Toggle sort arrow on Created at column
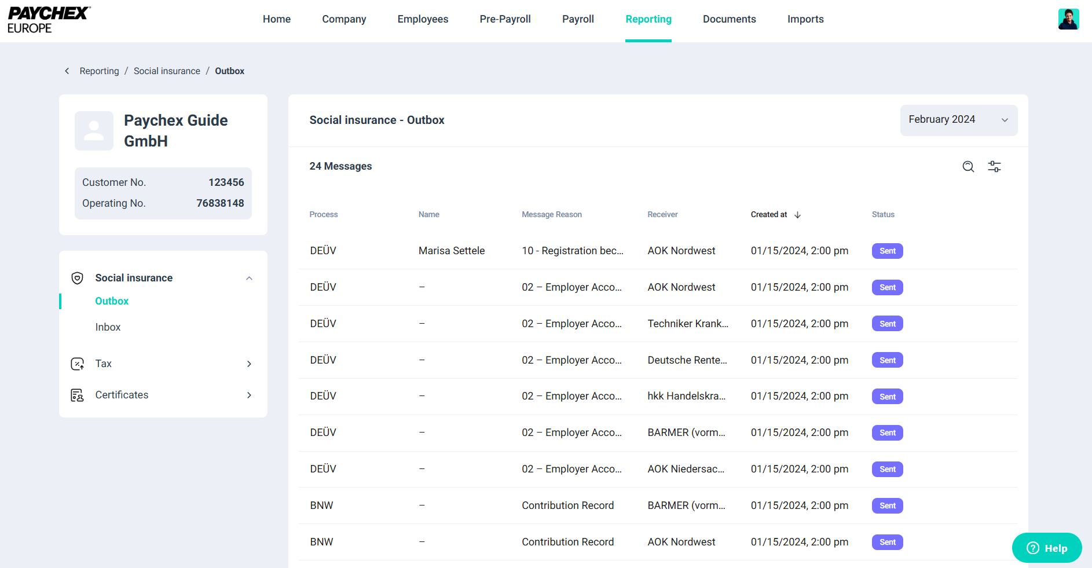 point(797,215)
